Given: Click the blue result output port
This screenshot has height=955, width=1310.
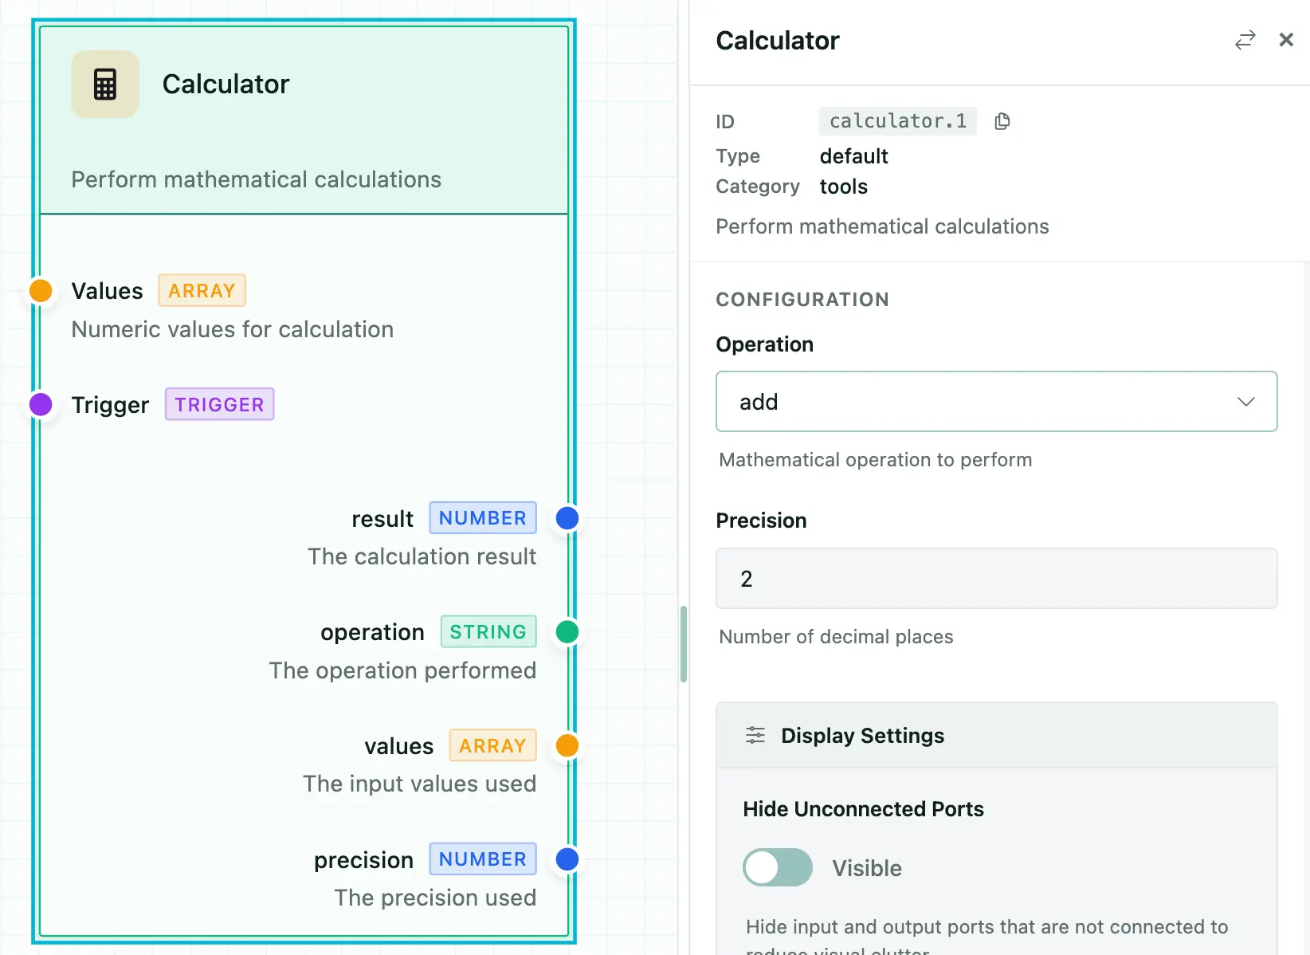Looking at the screenshot, I should [x=567, y=518].
